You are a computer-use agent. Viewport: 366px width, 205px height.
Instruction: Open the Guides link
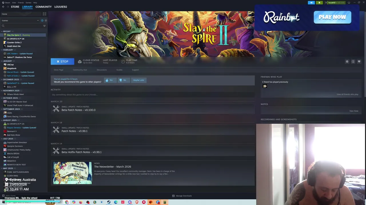pos(119,70)
